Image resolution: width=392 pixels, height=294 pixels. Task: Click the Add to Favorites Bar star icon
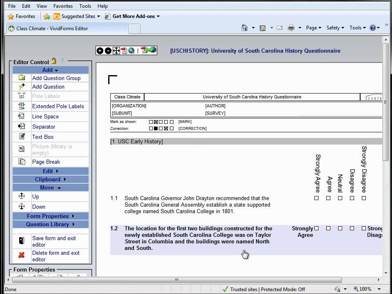[47, 16]
